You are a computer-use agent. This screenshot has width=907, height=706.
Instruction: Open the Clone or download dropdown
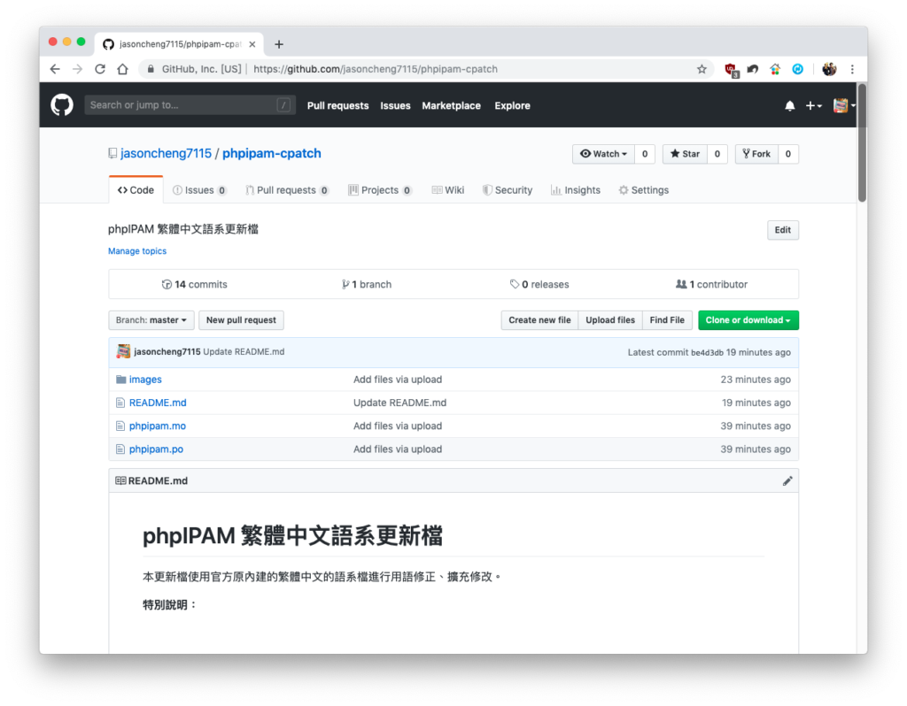click(748, 320)
